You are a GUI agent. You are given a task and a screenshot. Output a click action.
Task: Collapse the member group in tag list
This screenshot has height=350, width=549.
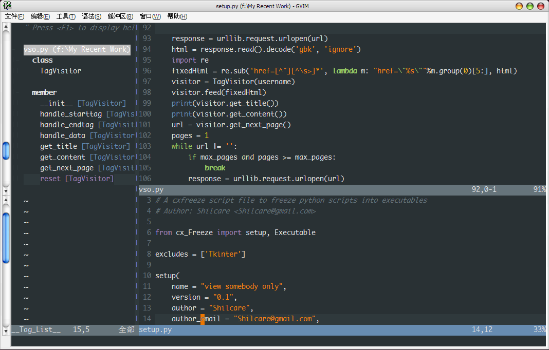pos(44,92)
